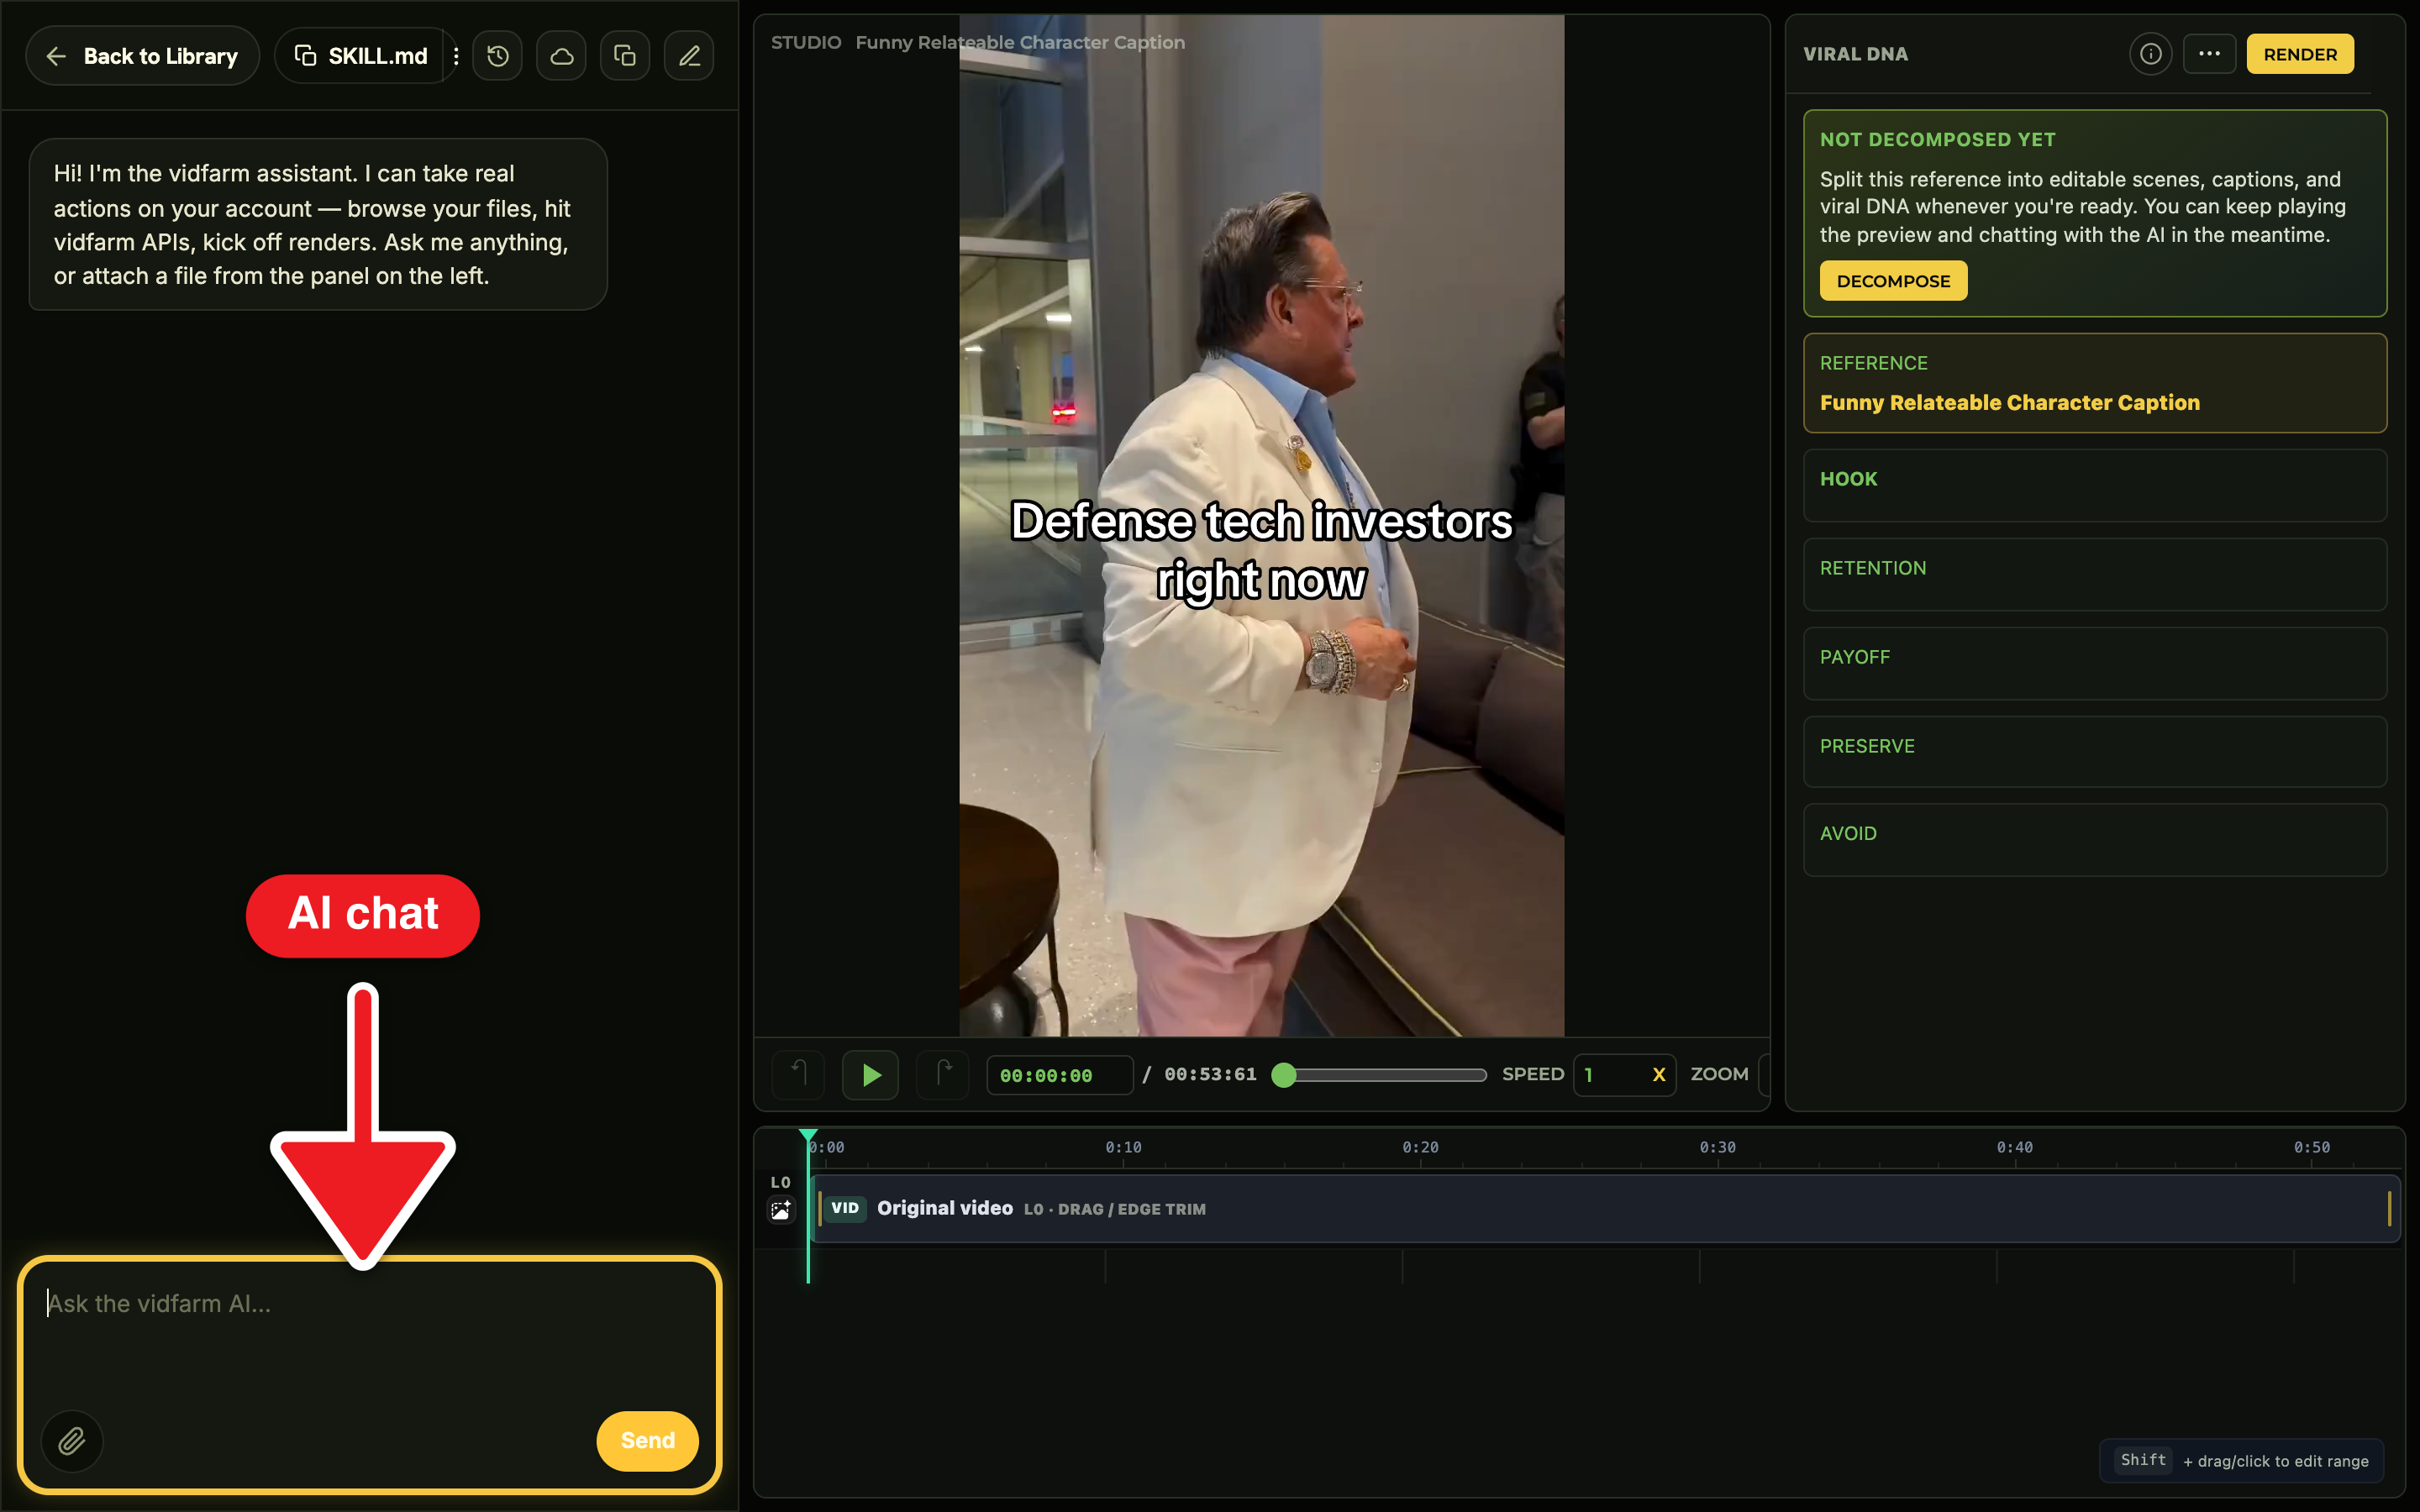The width and height of the screenshot is (2420, 1512).
Task: Click the RENDER button
Action: 2300,54
